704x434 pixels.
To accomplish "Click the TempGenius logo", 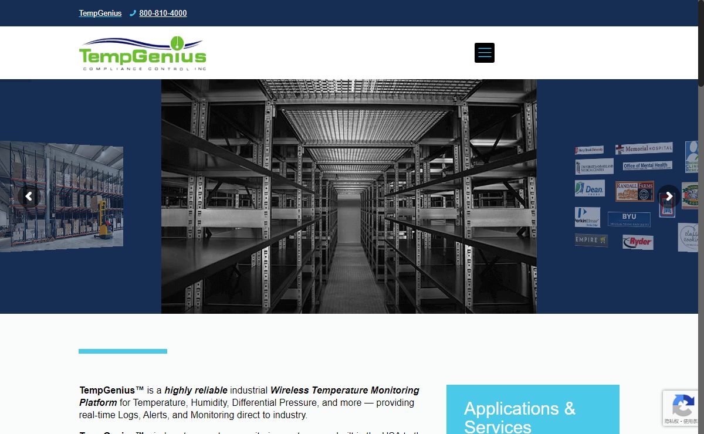I will (143, 53).
